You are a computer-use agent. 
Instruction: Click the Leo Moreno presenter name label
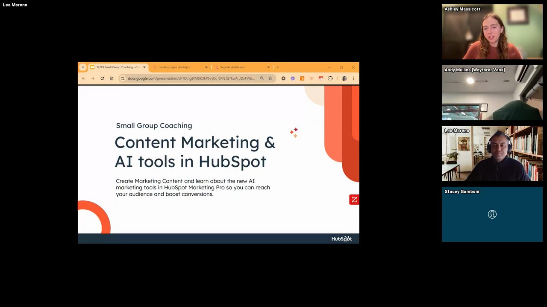pyautogui.click(x=15, y=5)
